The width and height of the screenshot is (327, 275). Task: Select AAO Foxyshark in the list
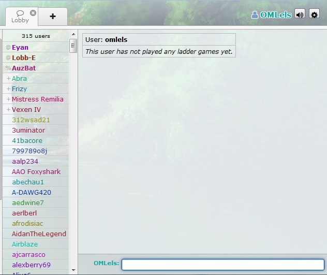[36, 171]
